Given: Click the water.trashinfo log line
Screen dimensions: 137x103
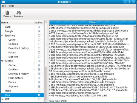Looking at the screenshot, I should pyautogui.click(x=78, y=77).
